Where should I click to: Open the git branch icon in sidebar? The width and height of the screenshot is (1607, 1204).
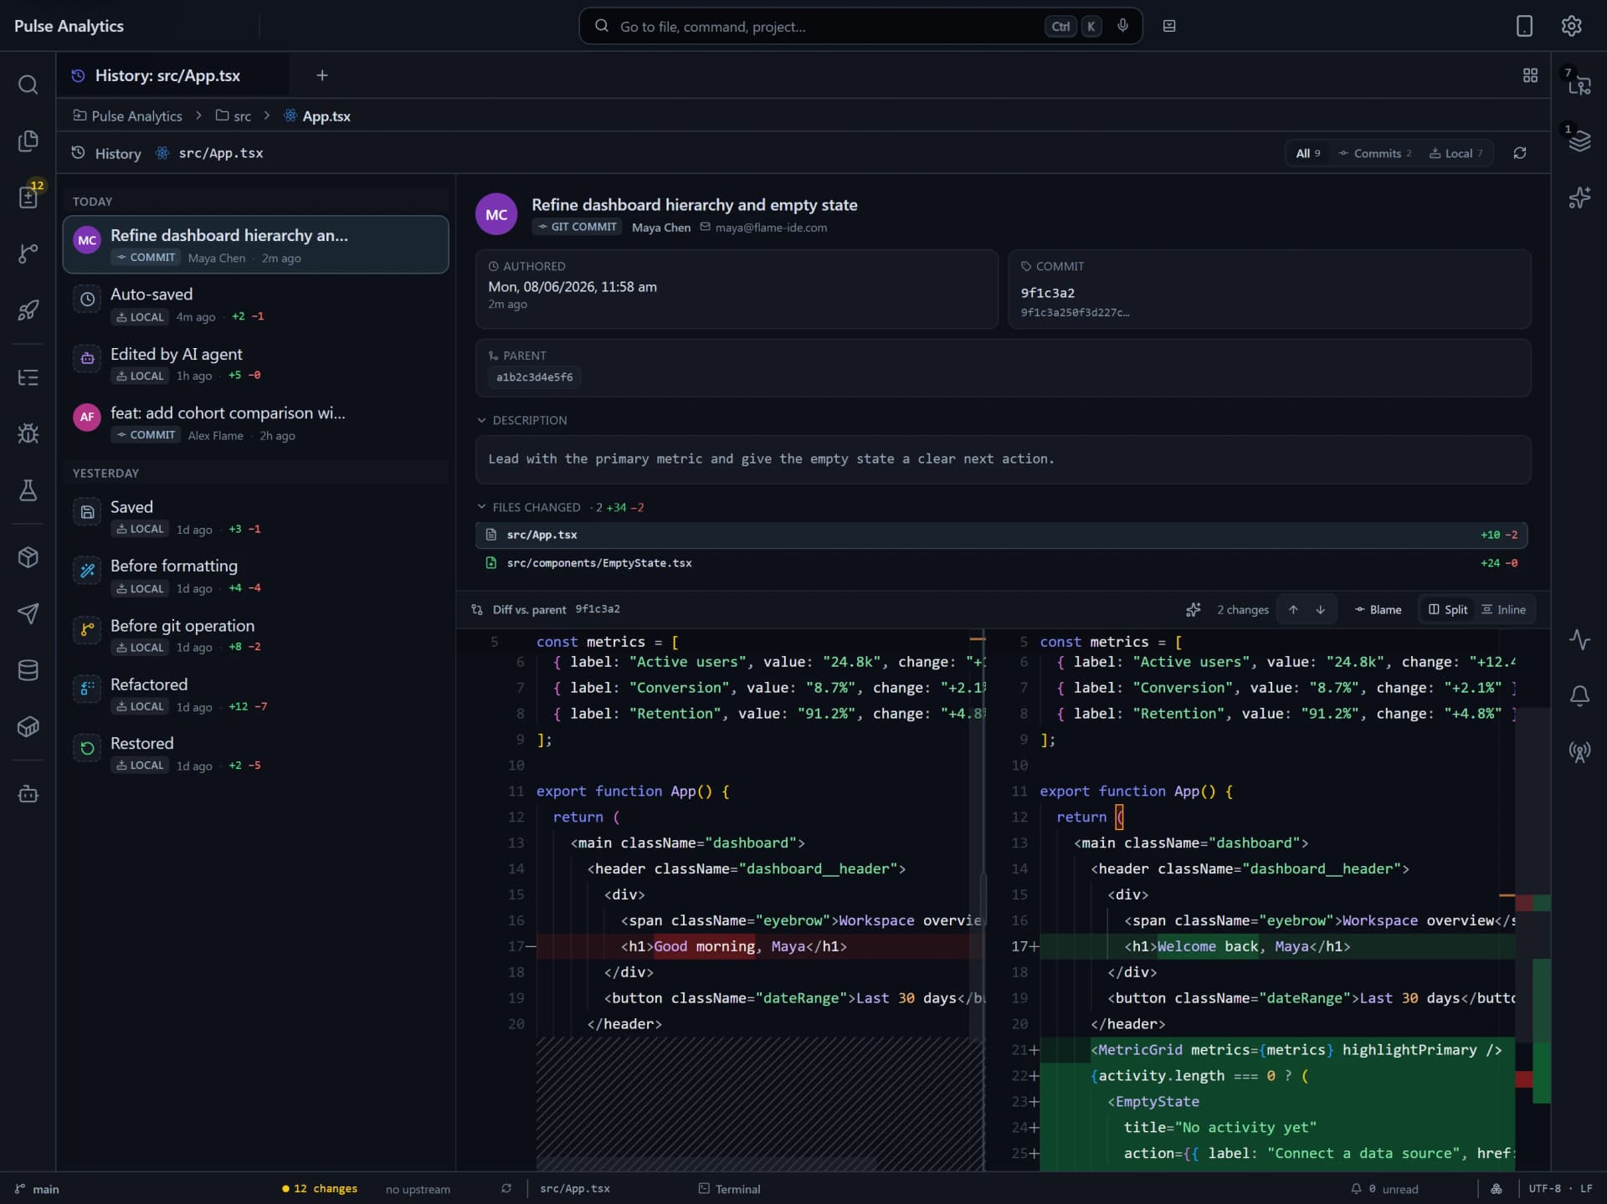28,253
